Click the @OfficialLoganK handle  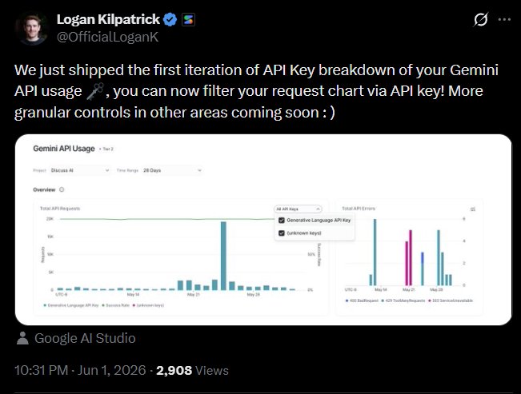(x=108, y=37)
